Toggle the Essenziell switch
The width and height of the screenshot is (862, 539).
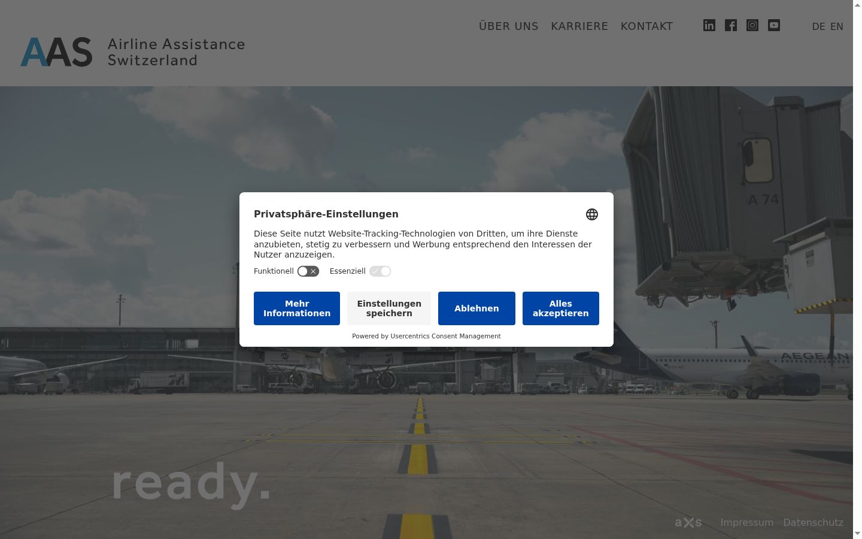coord(380,271)
